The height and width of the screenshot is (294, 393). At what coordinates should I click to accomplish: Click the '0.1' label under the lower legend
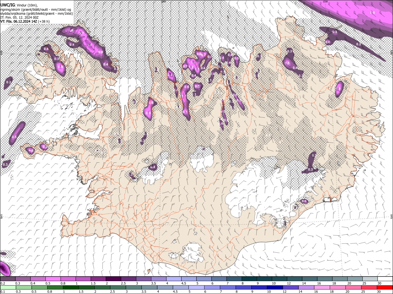click(x=2, y=292)
